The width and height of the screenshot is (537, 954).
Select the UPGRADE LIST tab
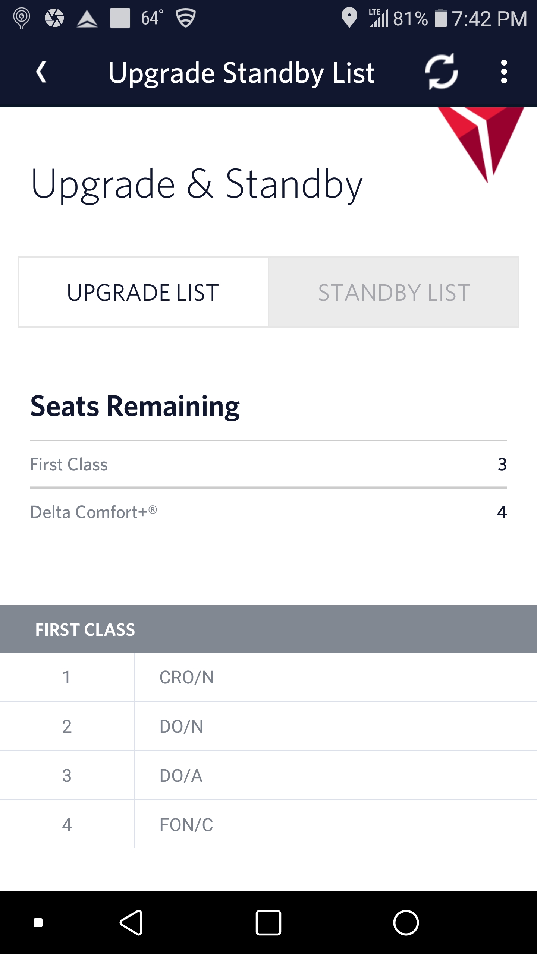143,292
